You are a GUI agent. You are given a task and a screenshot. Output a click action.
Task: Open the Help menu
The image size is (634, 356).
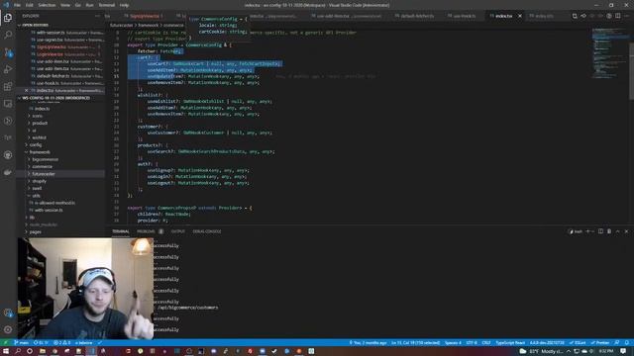(x=124, y=5)
